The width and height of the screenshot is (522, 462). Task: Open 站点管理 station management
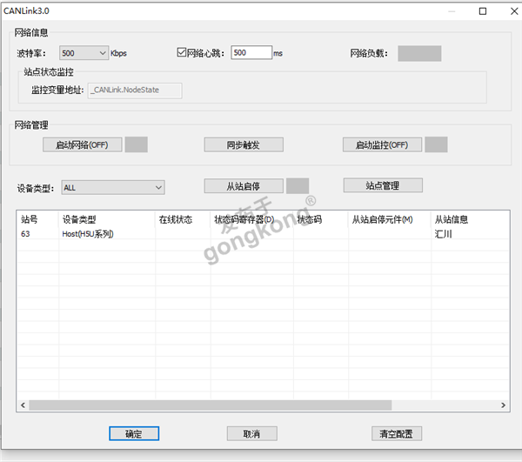382,185
